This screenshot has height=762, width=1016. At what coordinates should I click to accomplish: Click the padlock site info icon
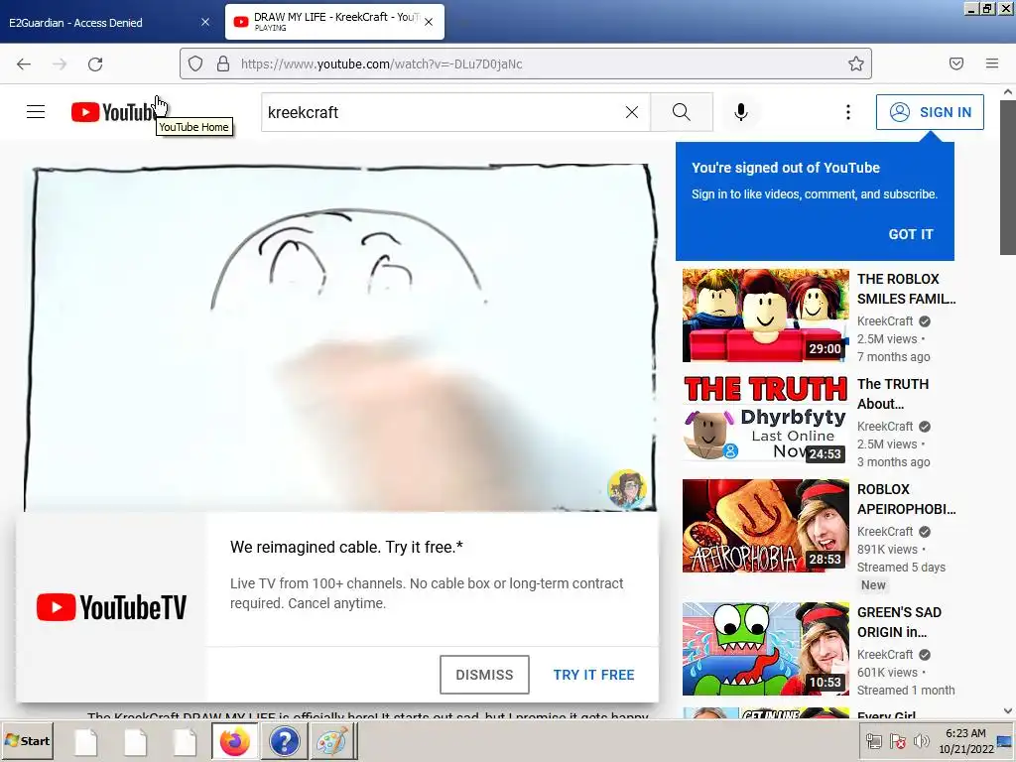pyautogui.click(x=223, y=63)
